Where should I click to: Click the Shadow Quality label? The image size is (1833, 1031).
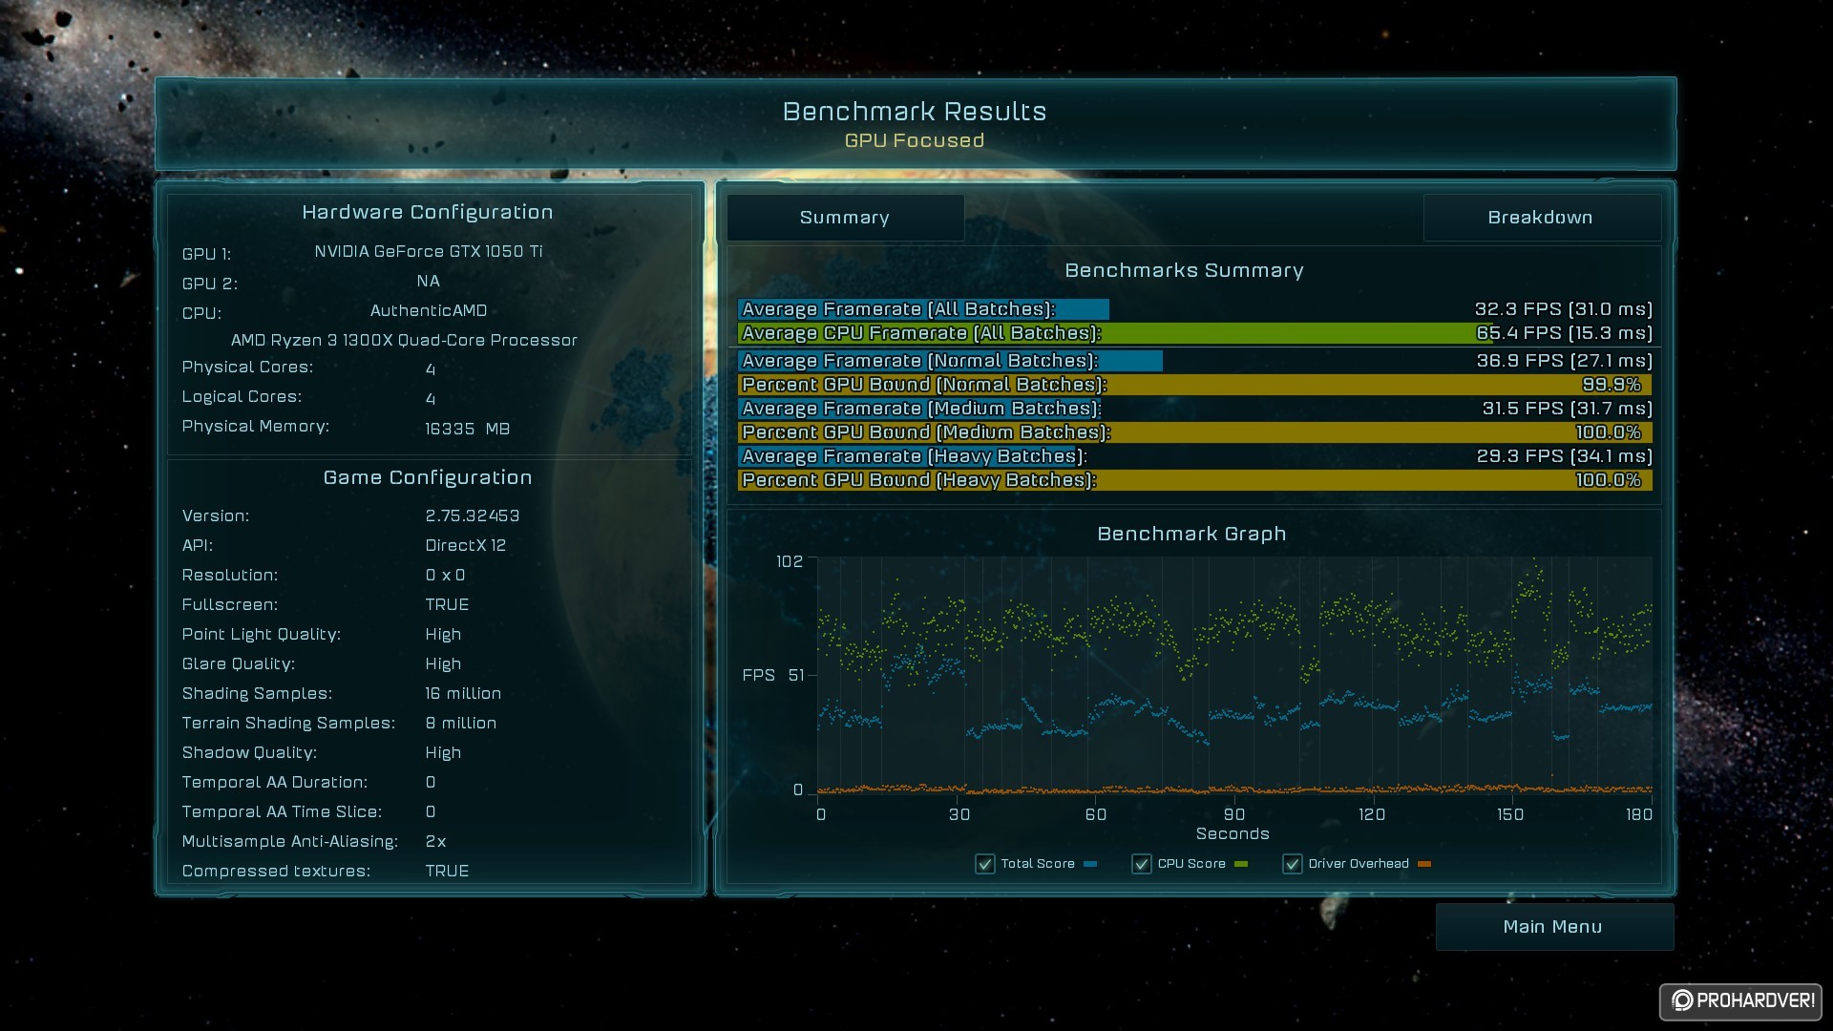point(249,753)
